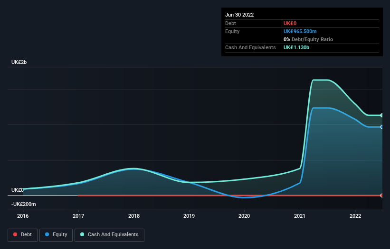Toggle the Equity series legend button
Viewport: 390px width, 249px height.
pyautogui.click(x=56, y=235)
